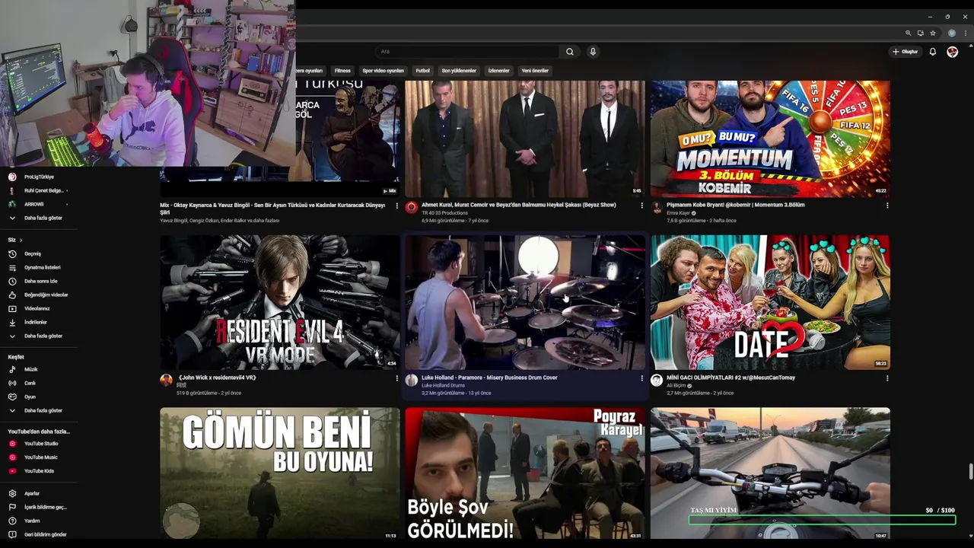
Task: Open TR 40 33 Productions channel link
Action: point(444,213)
